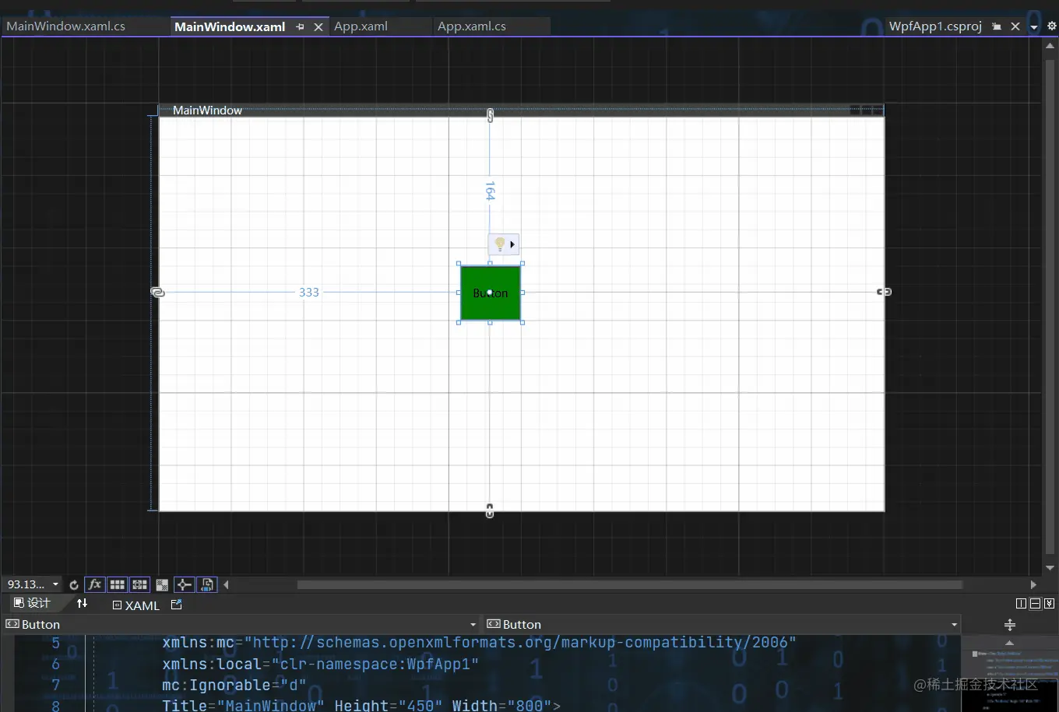Keep the WpfApp1.csproj preview tab open
Viewport: 1059px width, 712px height.
click(x=997, y=26)
